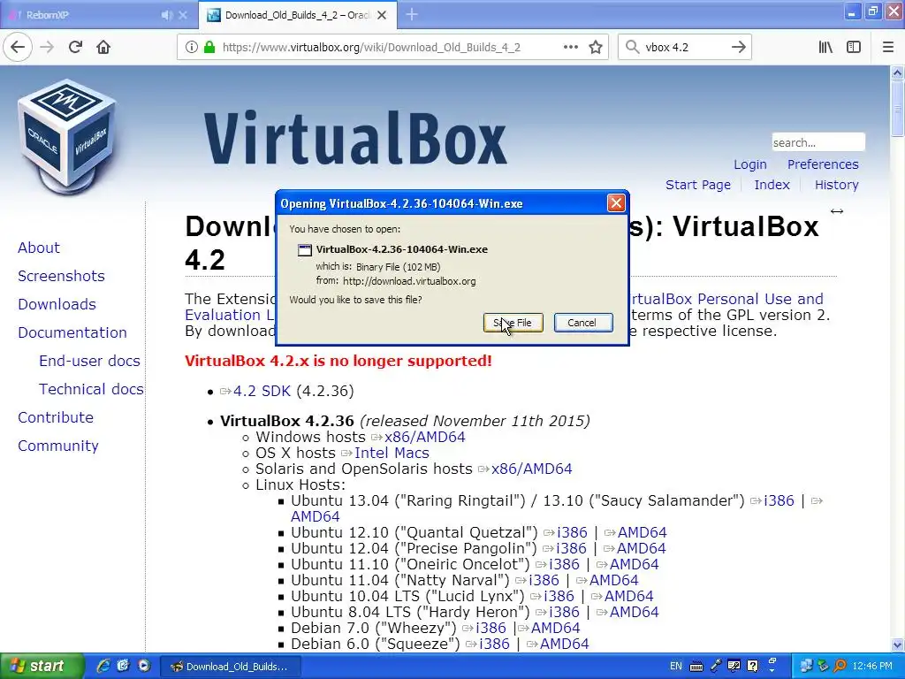Open End-user docs
The image size is (905, 679).
[89, 361]
